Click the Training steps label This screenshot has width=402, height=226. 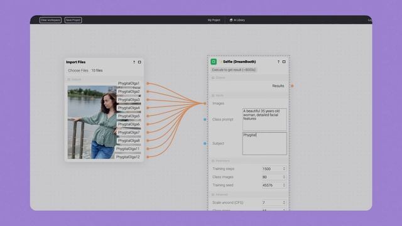pyautogui.click(x=224, y=169)
